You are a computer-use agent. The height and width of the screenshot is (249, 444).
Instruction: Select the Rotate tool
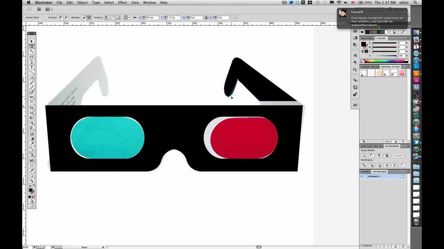pyautogui.click(x=32, y=103)
